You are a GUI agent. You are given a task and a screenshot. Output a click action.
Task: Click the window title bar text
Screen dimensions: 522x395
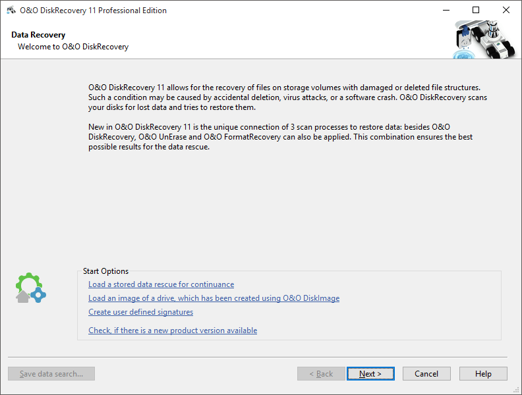[93, 11]
